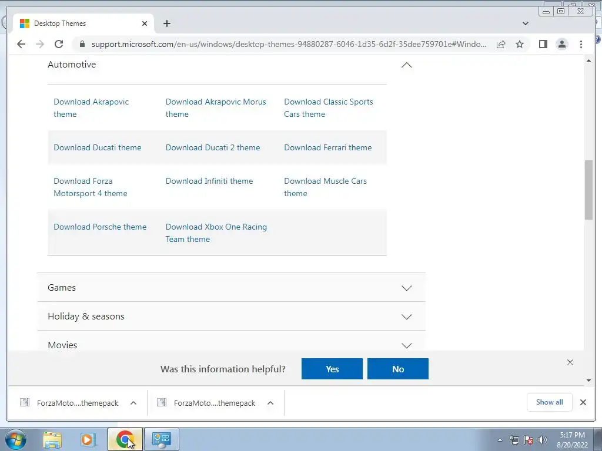Click the scrollbar down arrow
Screen dimensions: 602x451
tap(588, 381)
